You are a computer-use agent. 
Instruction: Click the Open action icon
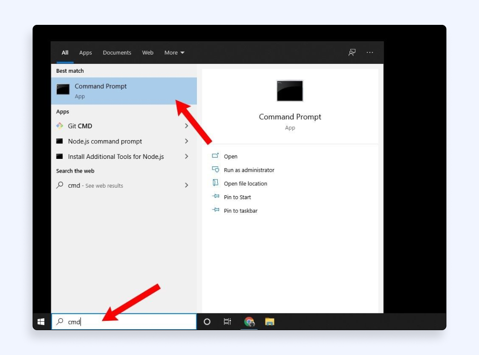tap(216, 156)
